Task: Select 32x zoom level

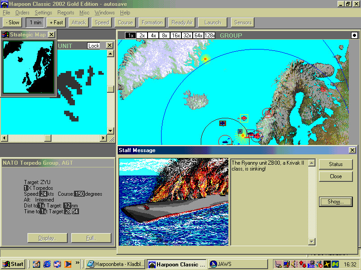Action: tap(187, 36)
